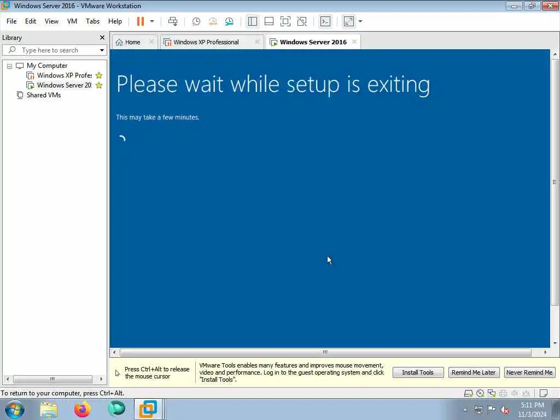This screenshot has height=420, width=560.
Task: Click the message log note icon
Action: click(x=543, y=394)
